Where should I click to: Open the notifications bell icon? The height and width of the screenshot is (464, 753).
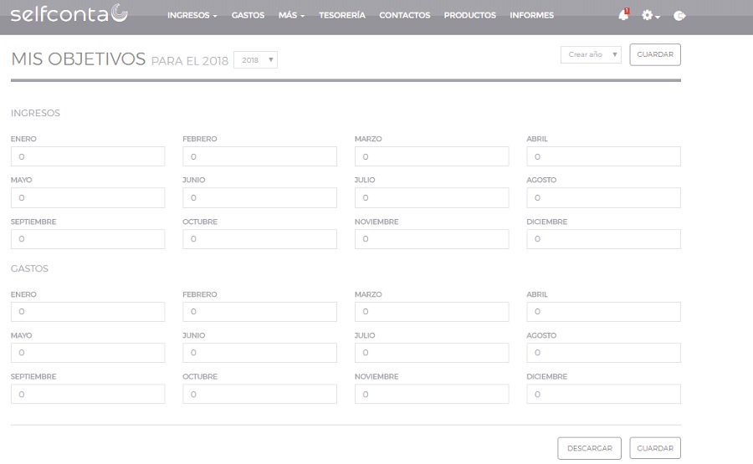click(623, 15)
